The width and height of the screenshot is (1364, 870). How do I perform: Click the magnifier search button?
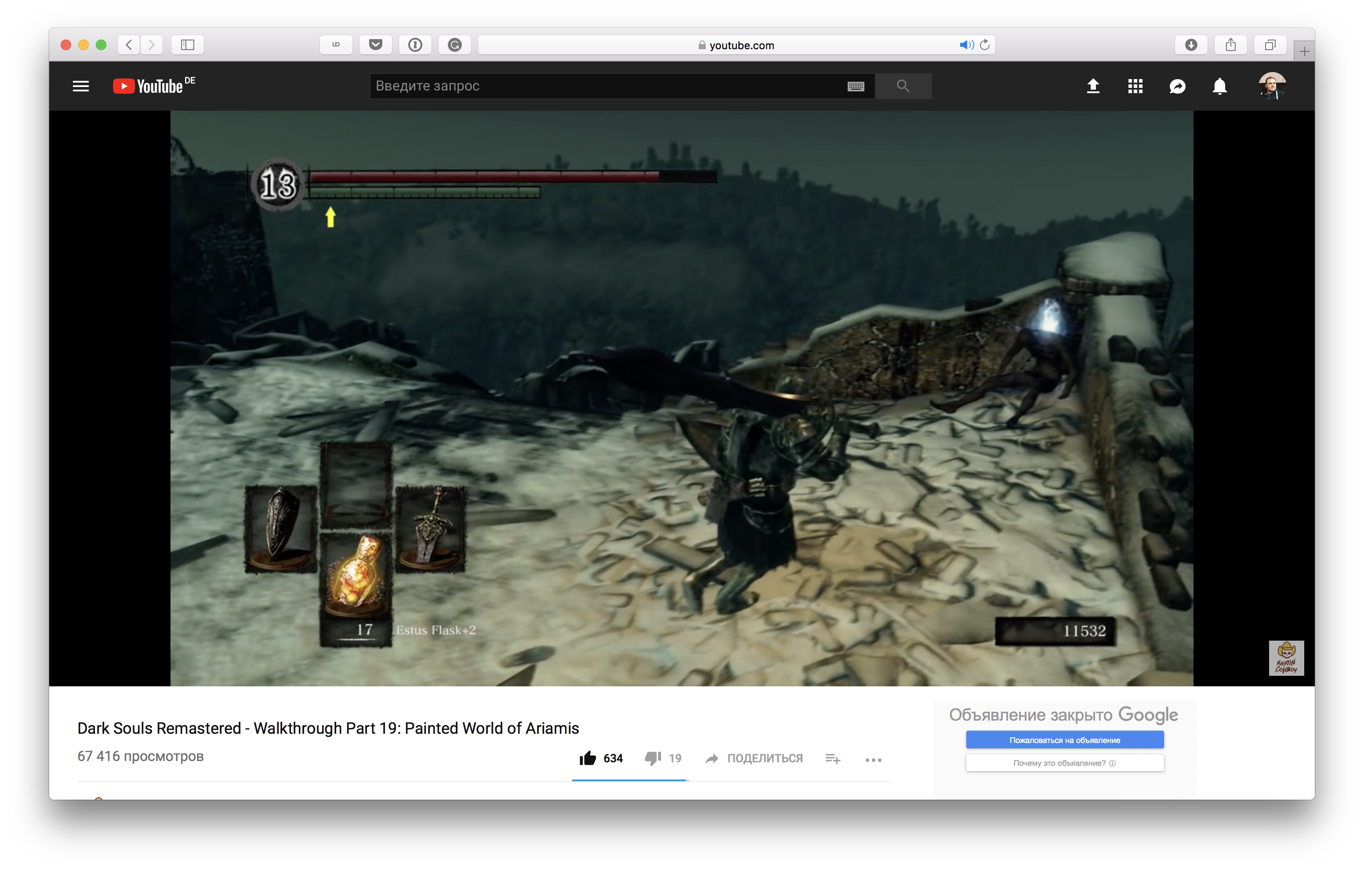pos(903,86)
